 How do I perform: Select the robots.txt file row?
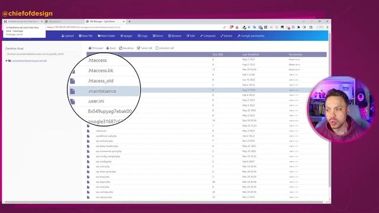pyautogui.click(x=101, y=131)
